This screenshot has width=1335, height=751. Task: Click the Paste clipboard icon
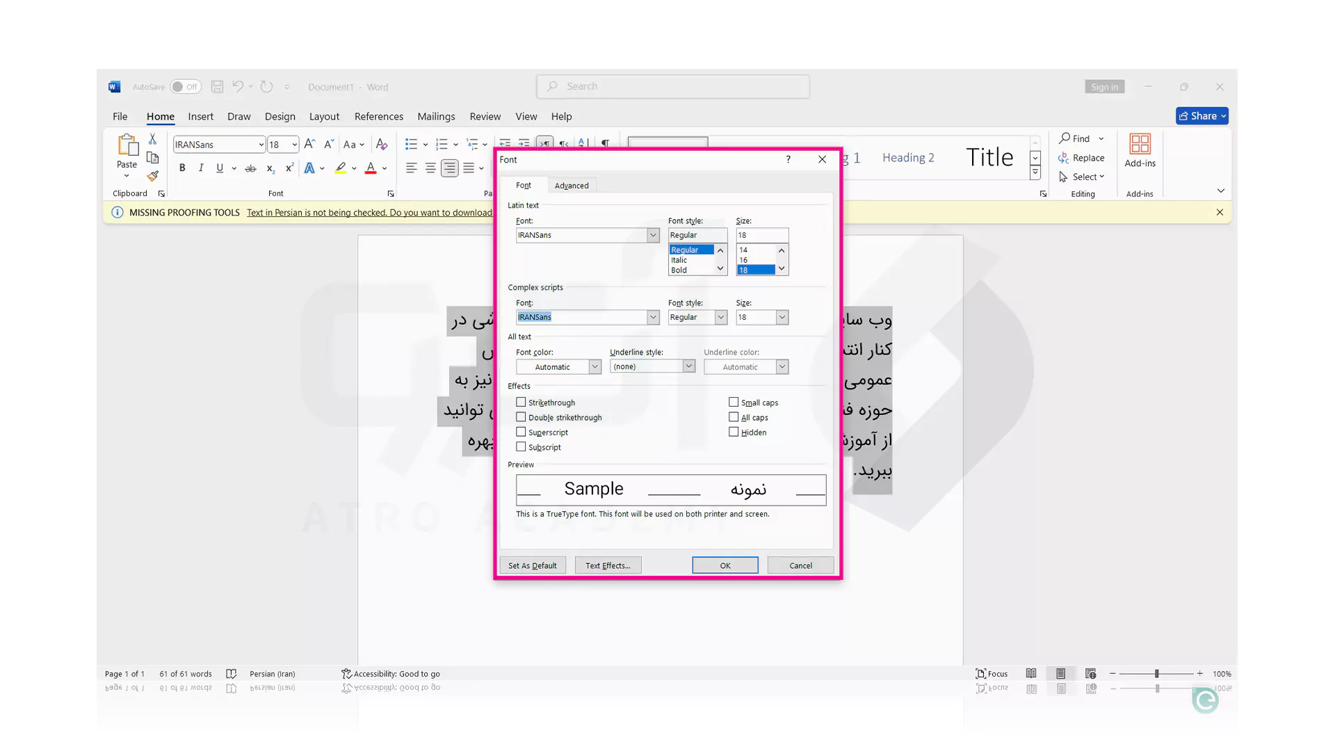point(127,145)
